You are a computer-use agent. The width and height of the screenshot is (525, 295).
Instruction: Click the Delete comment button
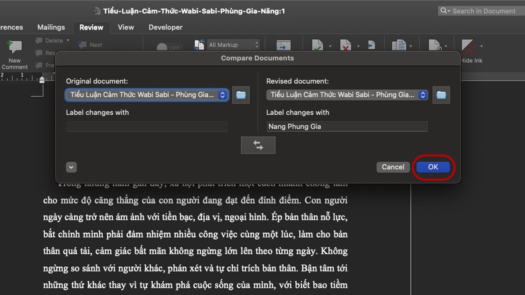[x=50, y=41]
